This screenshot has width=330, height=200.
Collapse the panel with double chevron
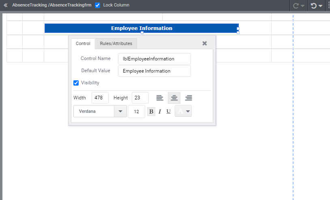coord(5,5)
